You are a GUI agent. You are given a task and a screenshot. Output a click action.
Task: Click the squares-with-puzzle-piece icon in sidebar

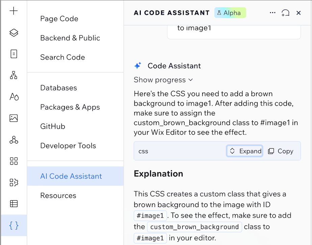tap(14, 182)
